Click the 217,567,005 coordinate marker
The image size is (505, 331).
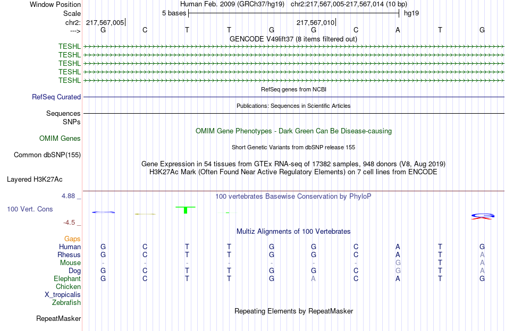tap(105, 22)
